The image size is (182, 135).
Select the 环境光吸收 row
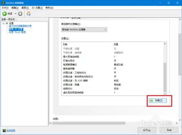coord(112,61)
